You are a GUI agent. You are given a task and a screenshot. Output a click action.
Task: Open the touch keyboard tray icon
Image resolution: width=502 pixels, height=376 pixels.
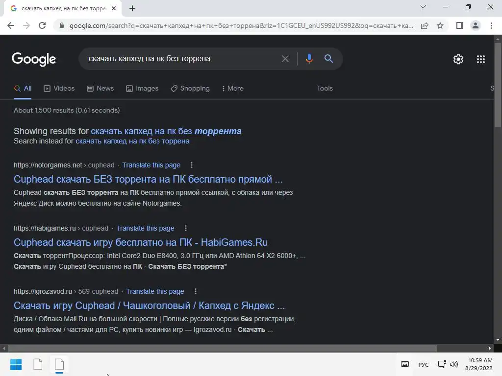pos(404,364)
